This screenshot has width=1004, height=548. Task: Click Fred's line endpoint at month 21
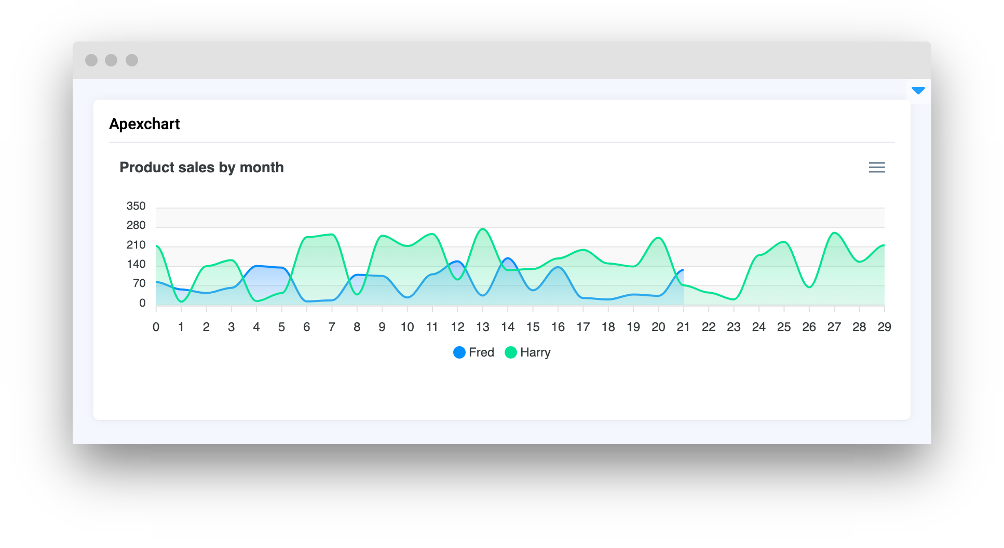pyautogui.click(x=683, y=270)
